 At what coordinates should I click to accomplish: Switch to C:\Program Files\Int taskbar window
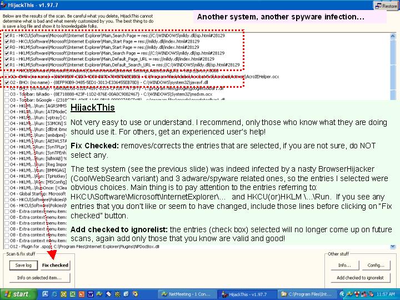(307, 294)
